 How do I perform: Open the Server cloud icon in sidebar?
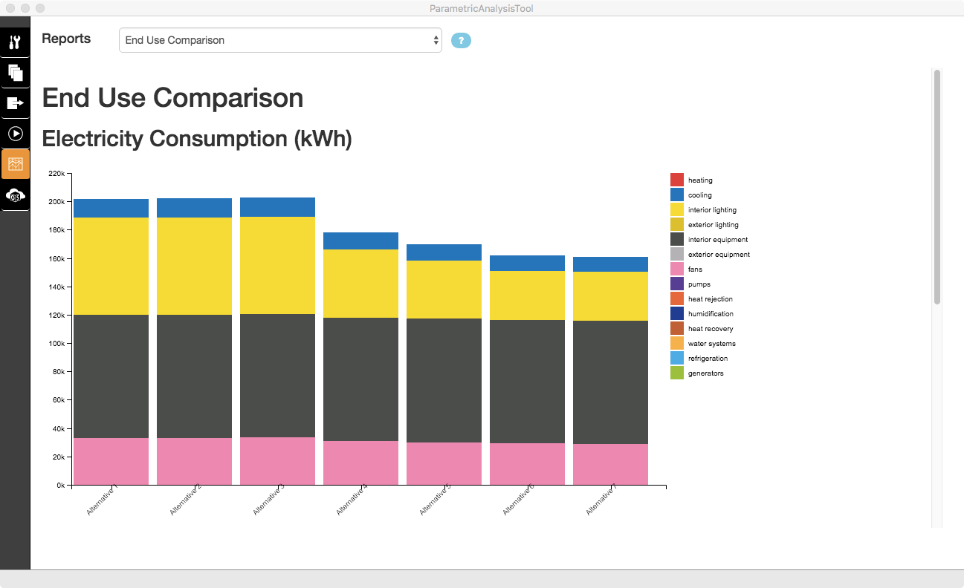click(15, 195)
